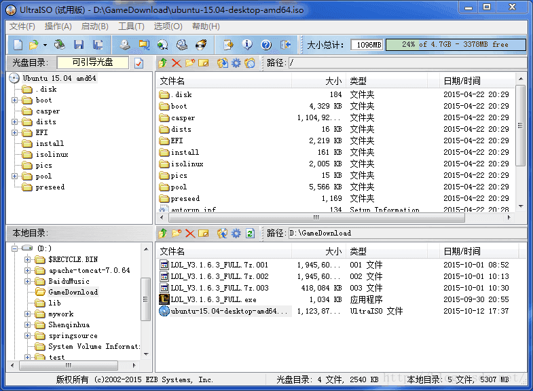Click the gear properties icon in disc pane

pyautogui.click(x=236, y=63)
